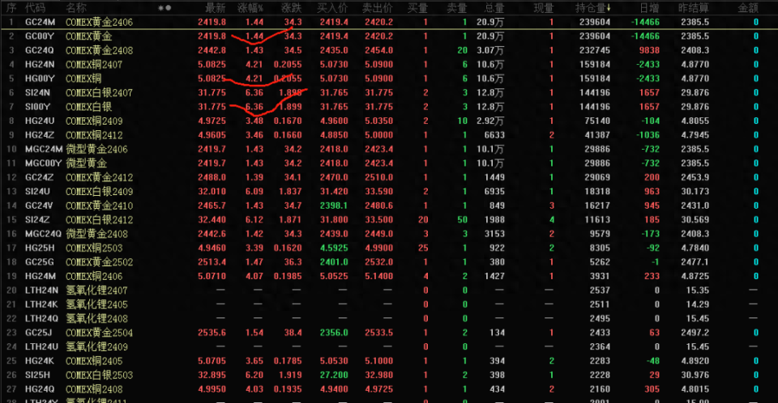Click the 买量 column header
Viewport: 778px width, 403px height.
tap(417, 8)
